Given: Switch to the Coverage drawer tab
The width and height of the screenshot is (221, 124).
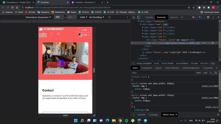Looking at the screenshot, I should (153, 115).
